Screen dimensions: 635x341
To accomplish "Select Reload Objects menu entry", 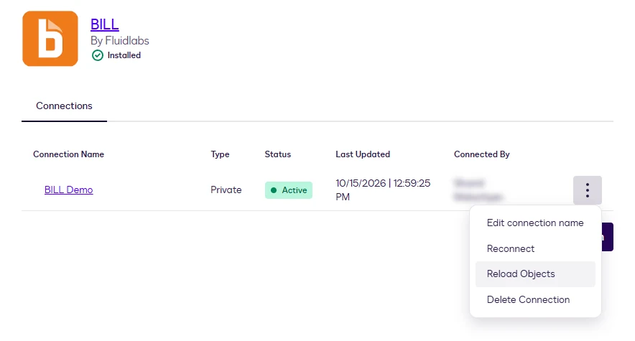I will 535,274.
